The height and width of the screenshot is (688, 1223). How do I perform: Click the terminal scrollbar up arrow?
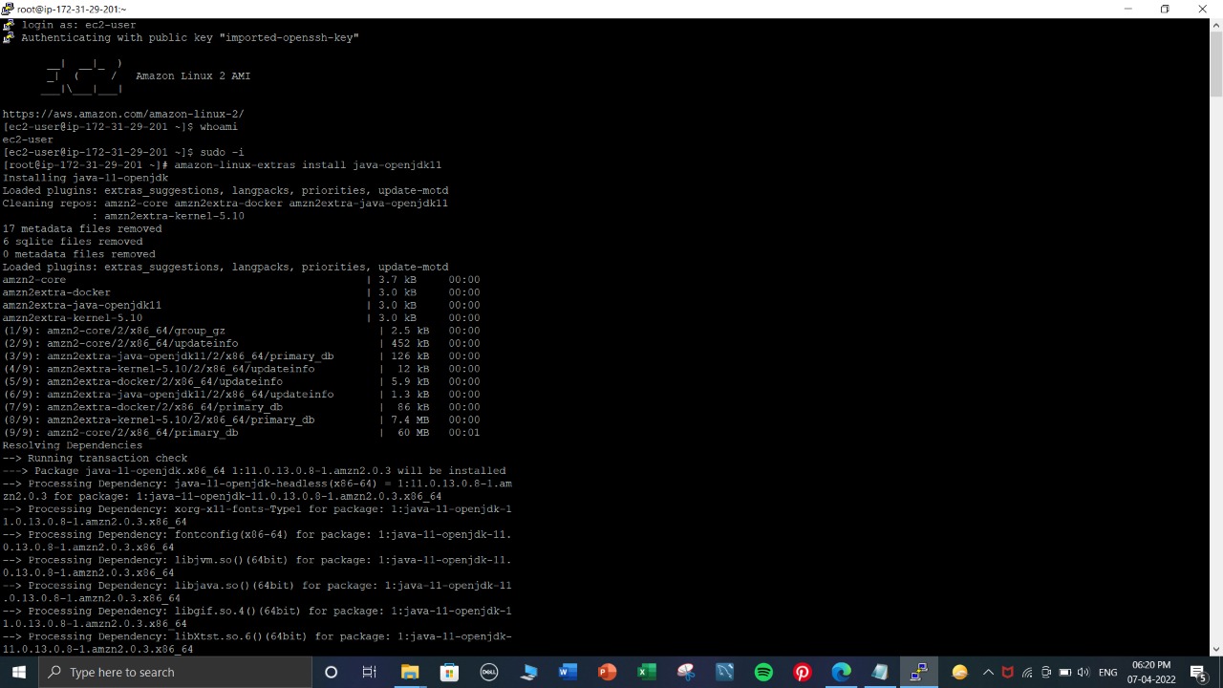pyautogui.click(x=1216, y=25)
